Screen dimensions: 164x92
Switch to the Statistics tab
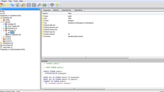click(x=56, y=10)
